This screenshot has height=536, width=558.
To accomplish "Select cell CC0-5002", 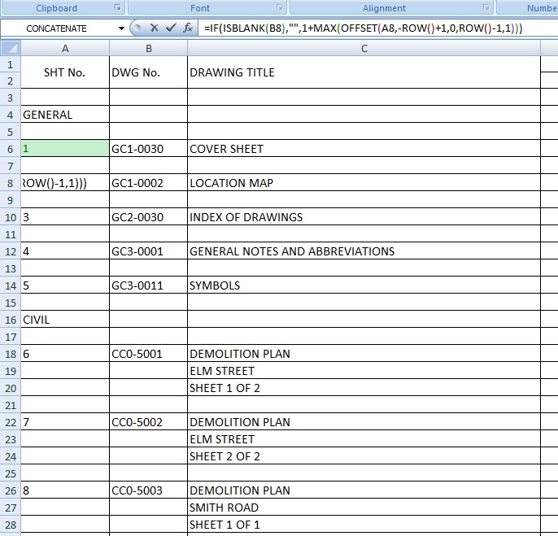I will coord(149,422).
